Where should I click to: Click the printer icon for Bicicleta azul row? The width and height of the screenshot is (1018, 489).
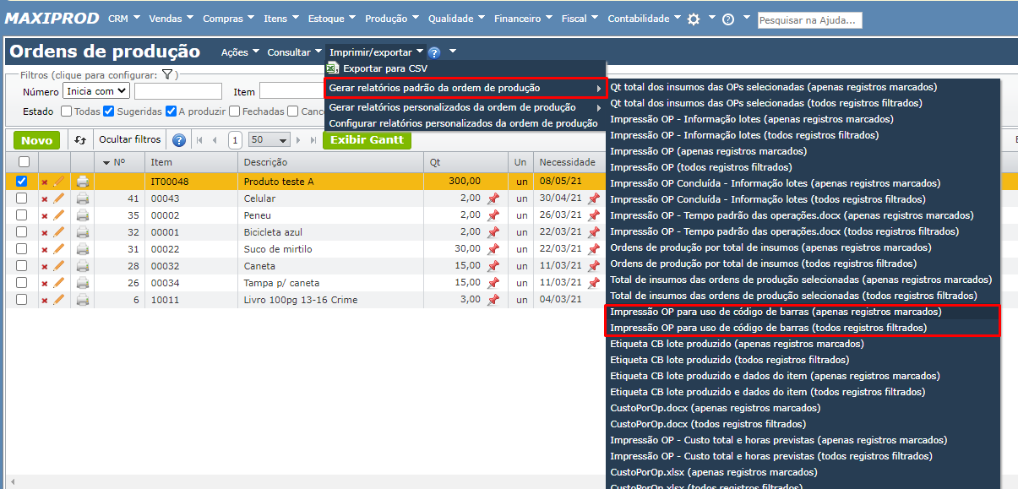[83, 231]
